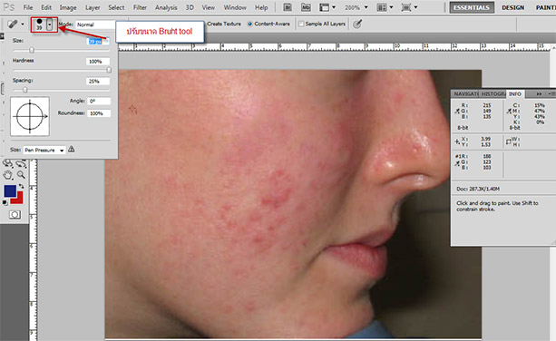Click the Hardness 100% value field

pos(98,62)
